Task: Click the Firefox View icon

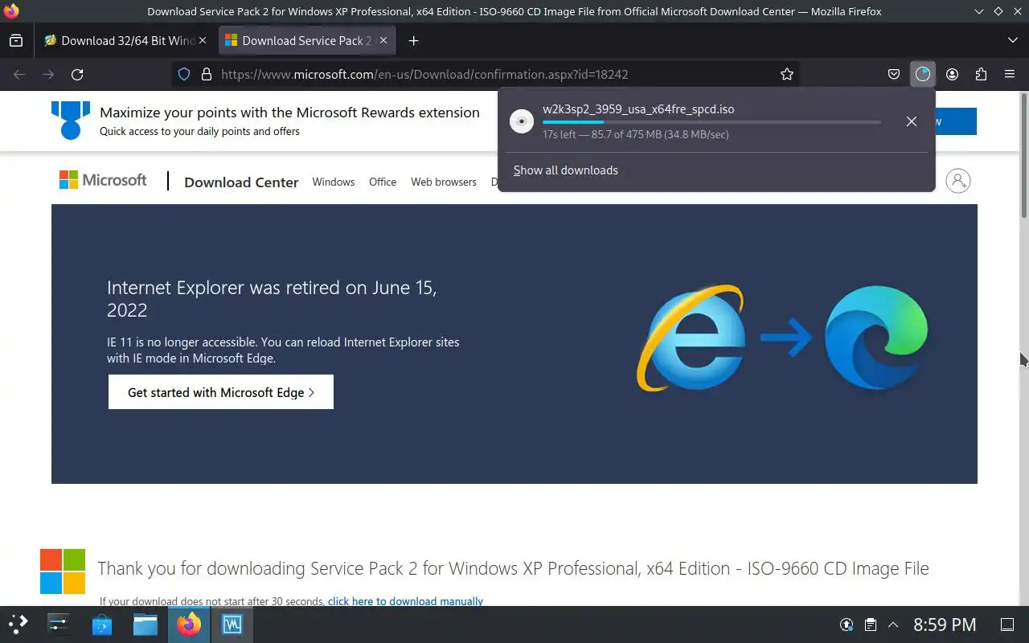Action: click(16, 40)
